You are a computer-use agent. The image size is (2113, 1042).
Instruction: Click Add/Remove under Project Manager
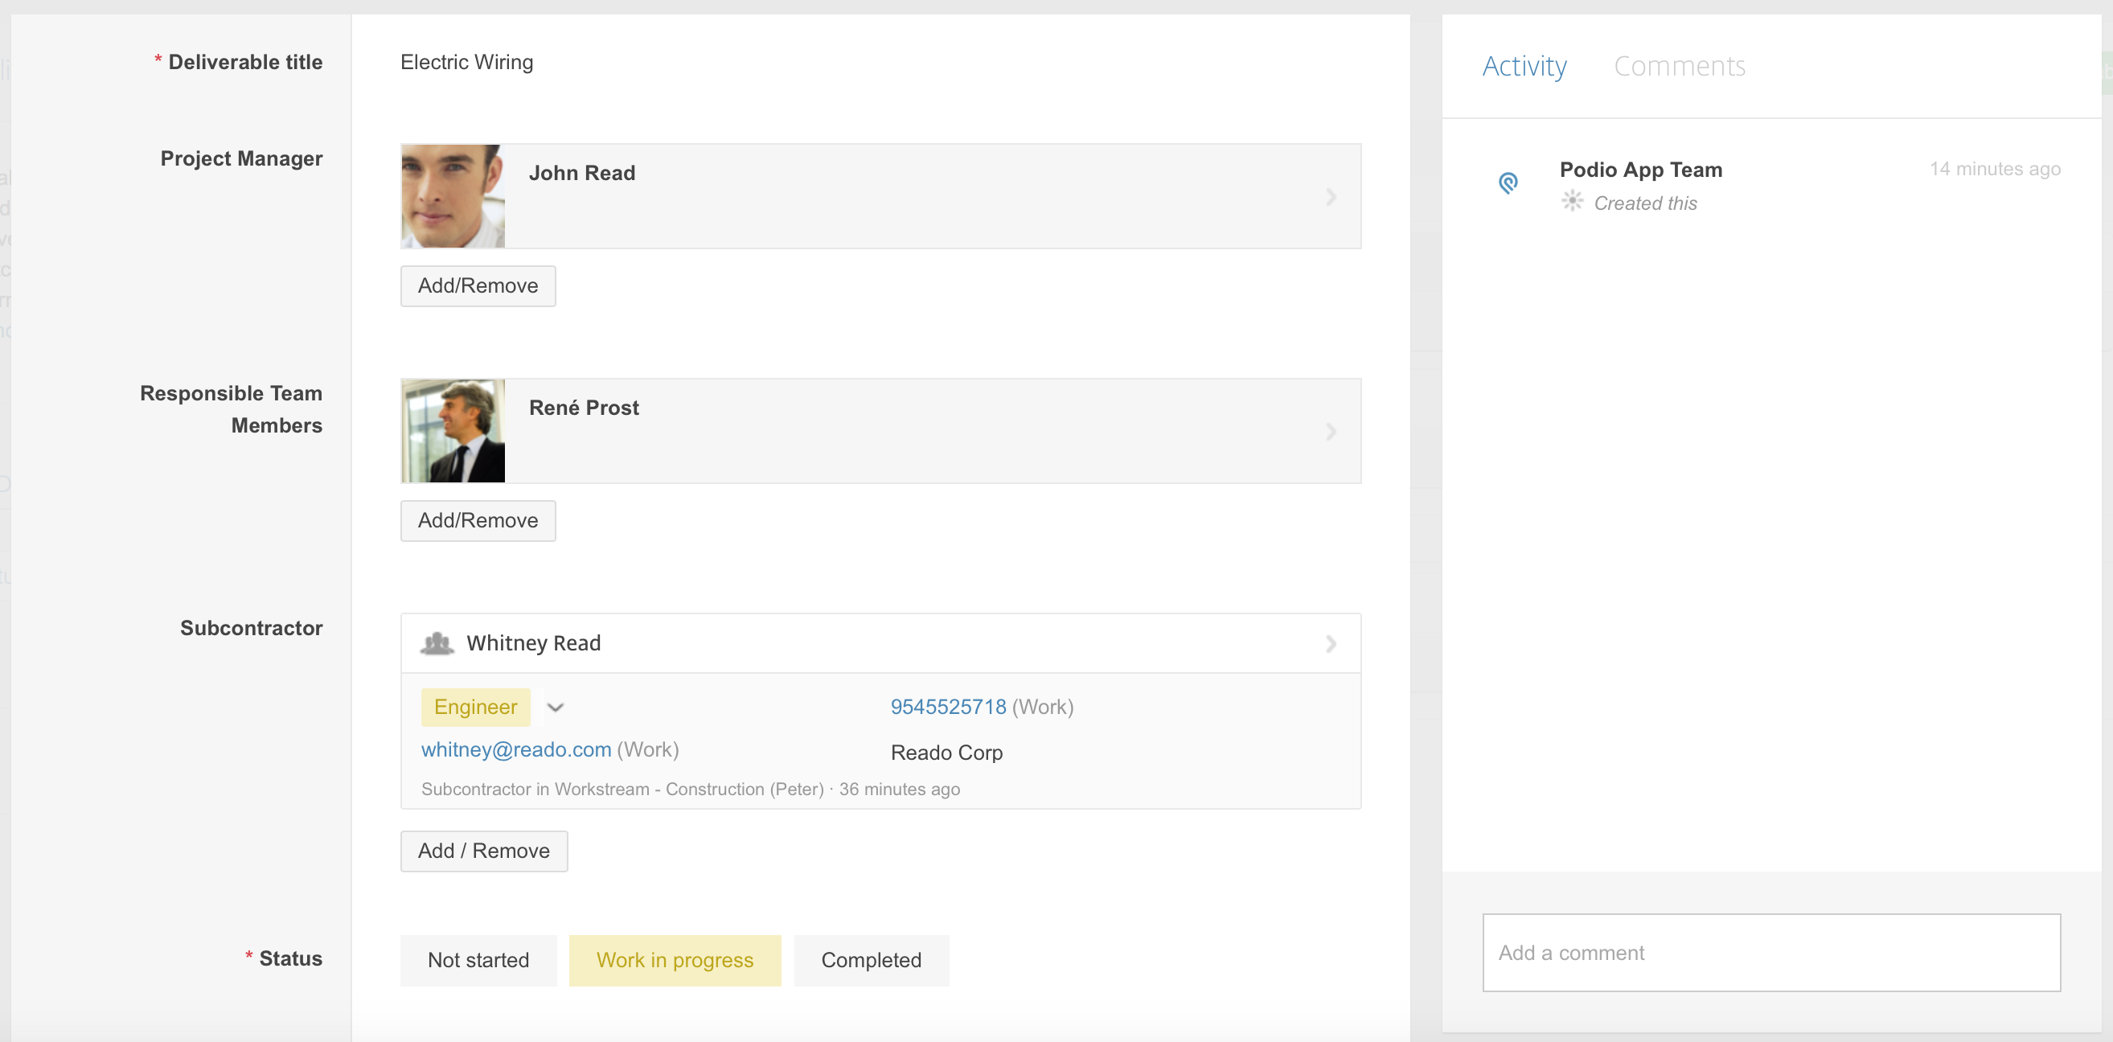[x=478, y=285]
